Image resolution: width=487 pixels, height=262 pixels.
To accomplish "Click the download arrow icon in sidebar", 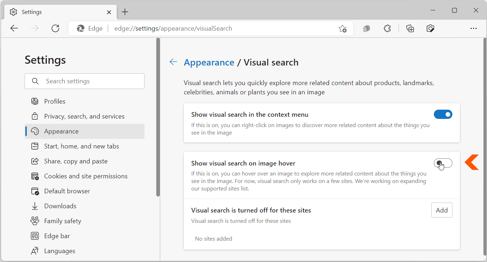I will click(x=35, y=206).
